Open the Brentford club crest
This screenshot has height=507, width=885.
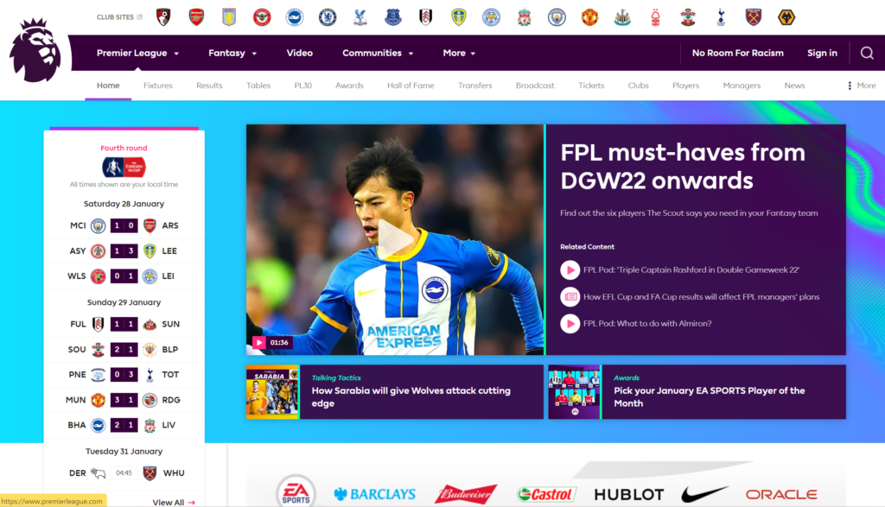pyautogui.click(x=262, y=17)
